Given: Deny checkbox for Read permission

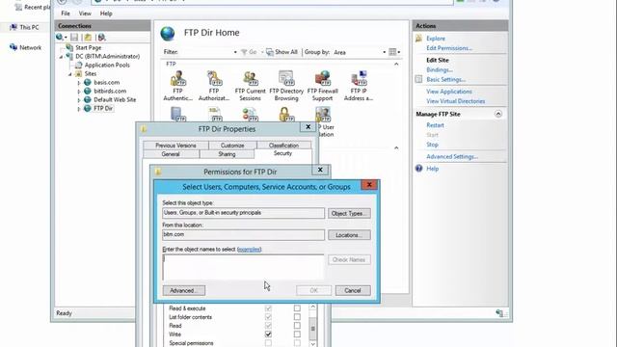Looking at the screenshot, I should 297,326.
